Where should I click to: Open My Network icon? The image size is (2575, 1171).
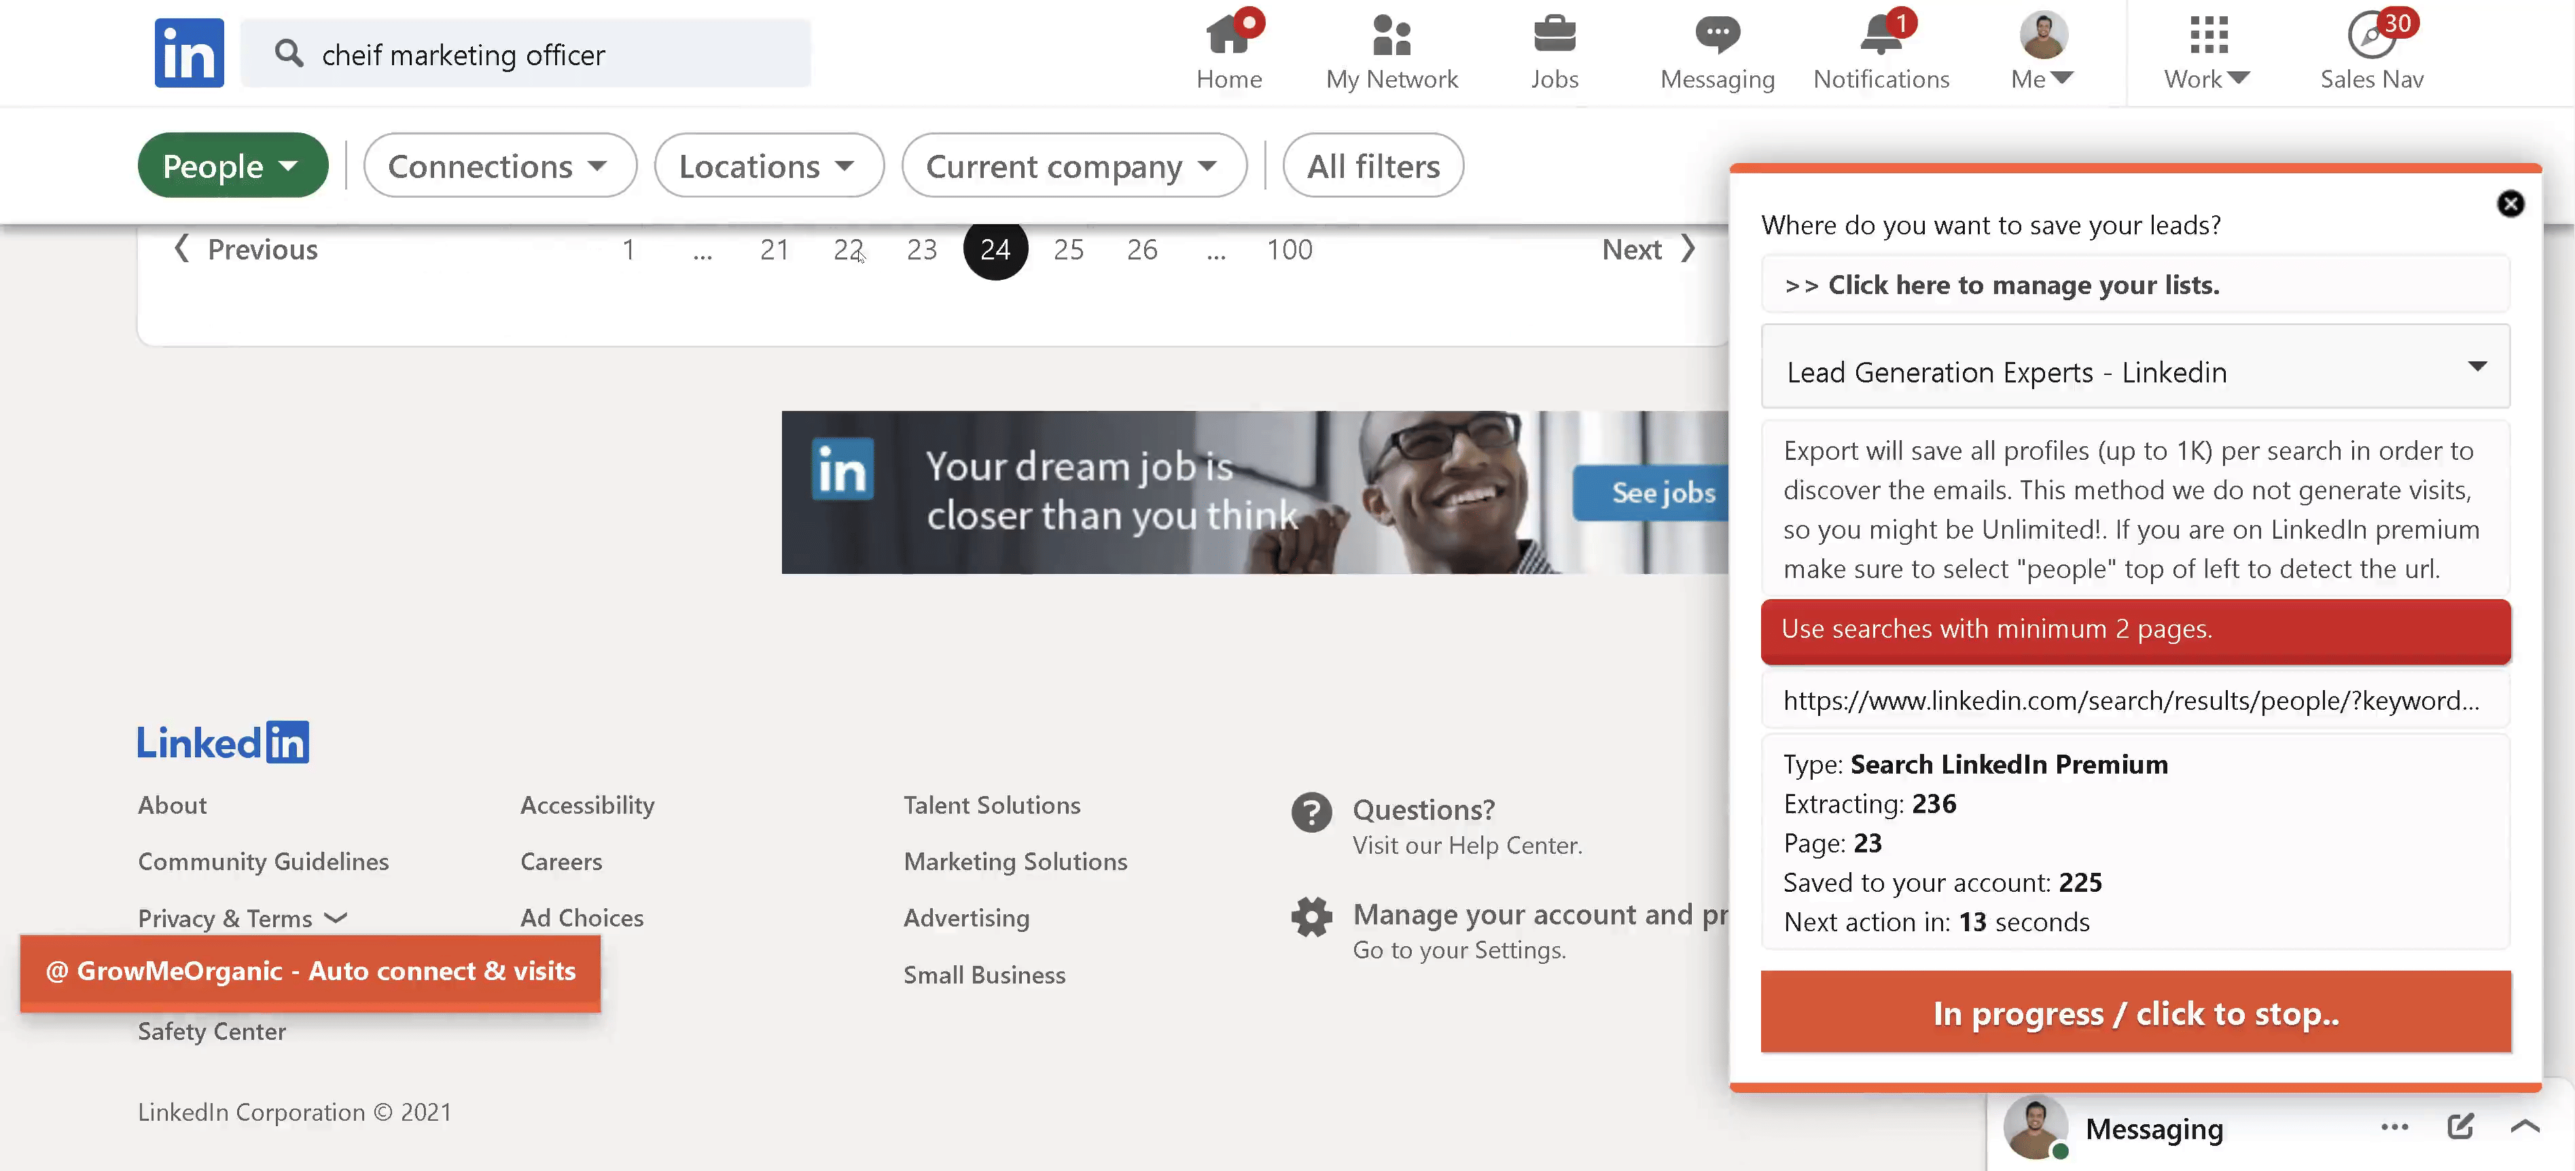click(x=1391, y=36)
